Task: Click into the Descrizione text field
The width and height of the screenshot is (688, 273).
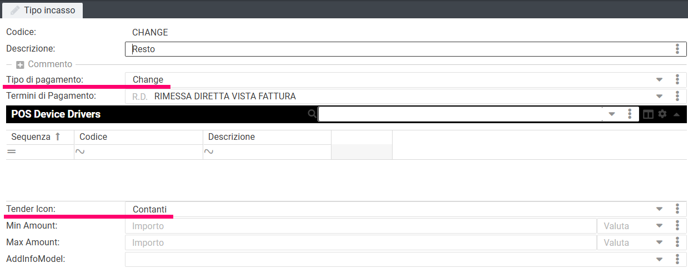Action: 389,49
